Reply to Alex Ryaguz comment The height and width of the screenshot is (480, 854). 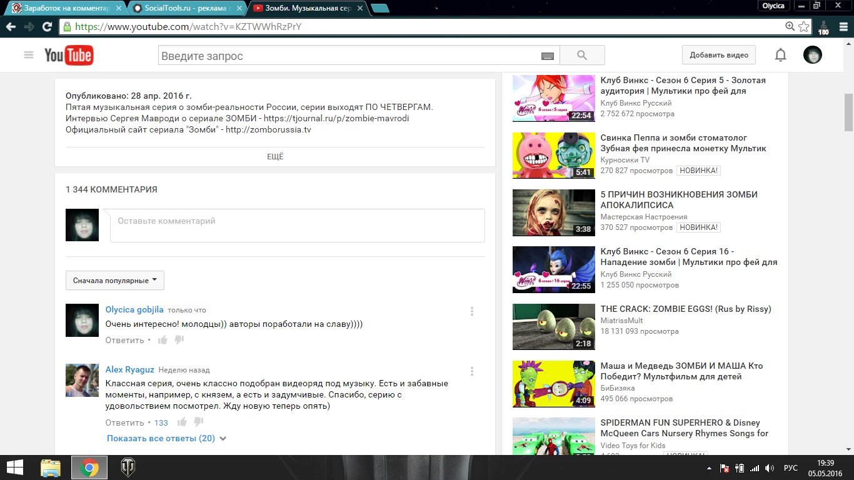124,422
